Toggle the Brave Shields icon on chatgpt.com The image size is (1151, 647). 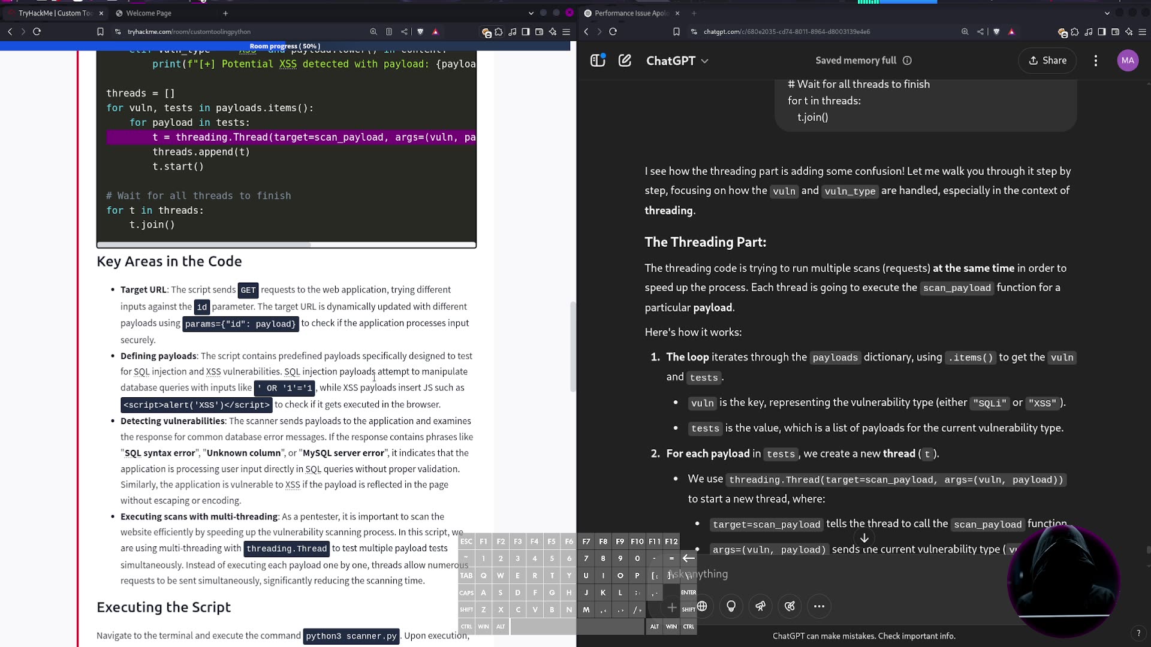(x=996, y=31)
